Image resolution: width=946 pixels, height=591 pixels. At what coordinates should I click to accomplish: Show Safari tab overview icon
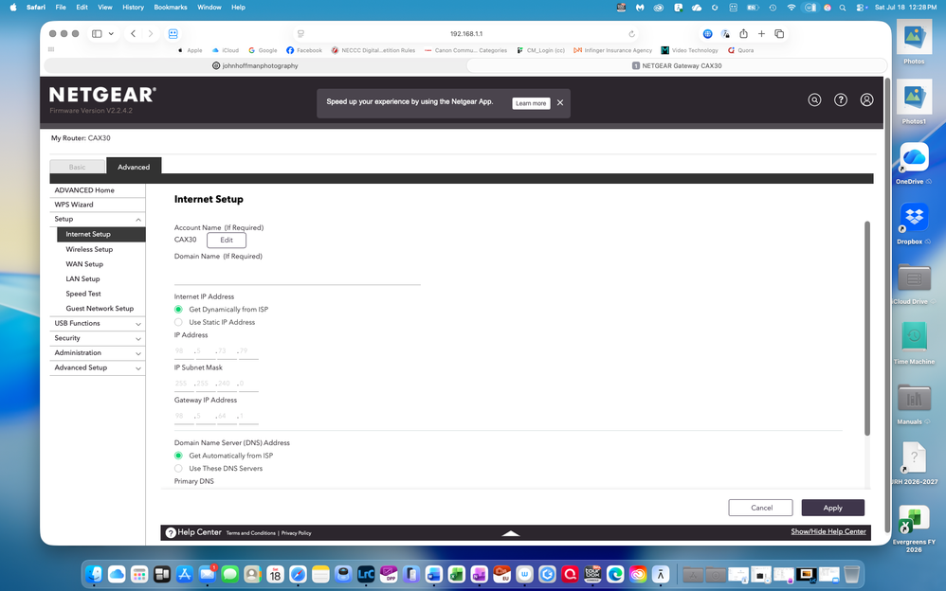pyautogui.click(x=779, y=34)
